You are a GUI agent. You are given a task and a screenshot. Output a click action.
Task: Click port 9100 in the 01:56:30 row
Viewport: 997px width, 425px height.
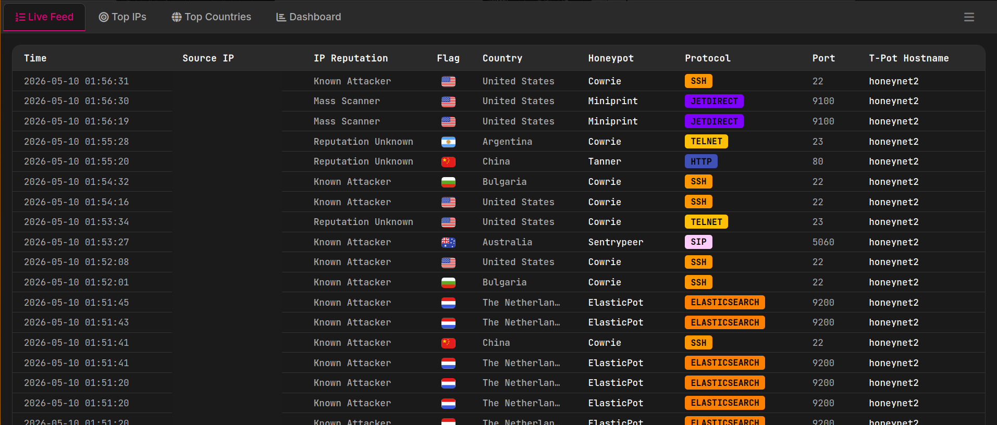[x=823, y=101]
